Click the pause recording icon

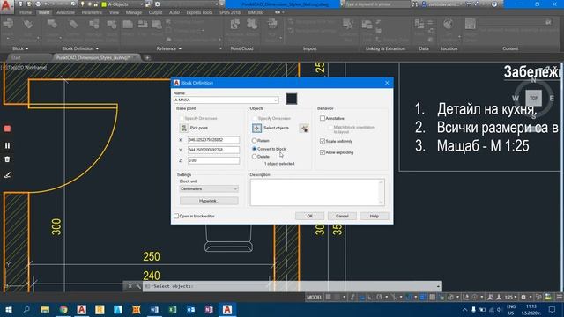pyautogui.click(x=7, y=145)
